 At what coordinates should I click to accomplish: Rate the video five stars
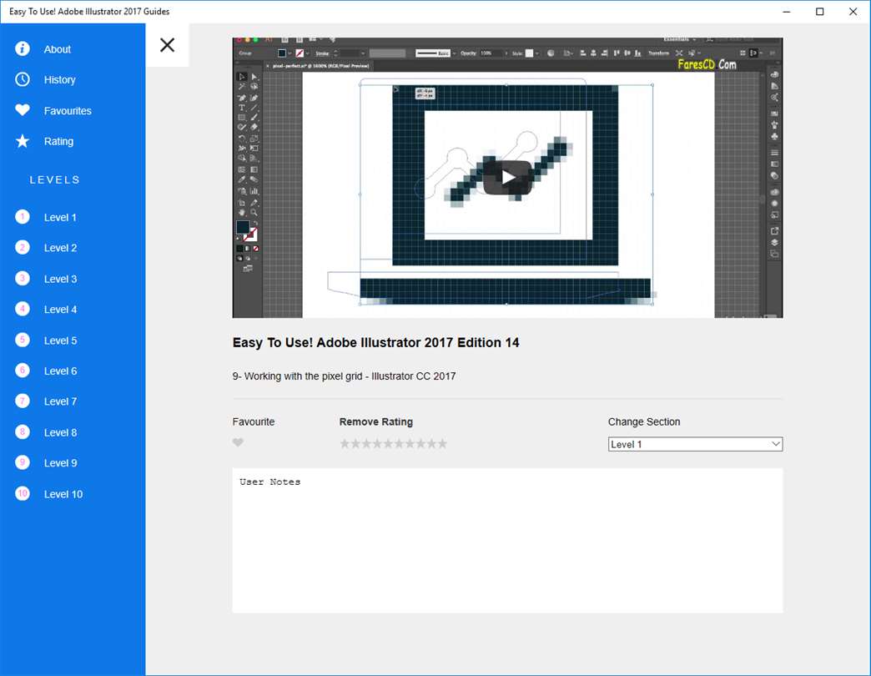pyautogui.click(x=388, y=443)
